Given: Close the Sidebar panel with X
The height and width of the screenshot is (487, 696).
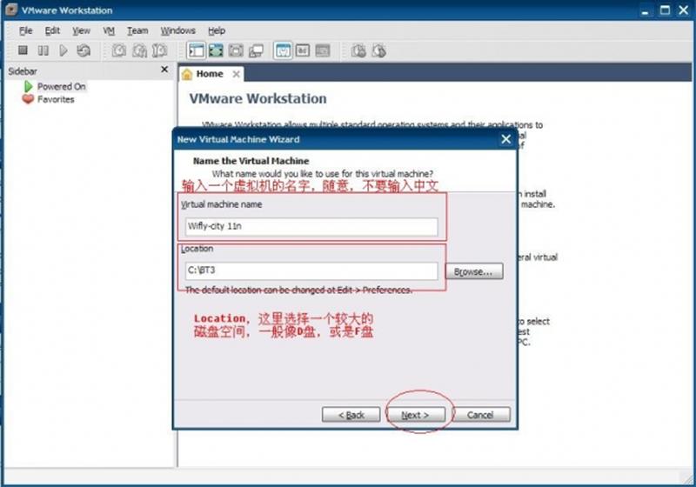Looking at the screenshot, I should [164, 70].
